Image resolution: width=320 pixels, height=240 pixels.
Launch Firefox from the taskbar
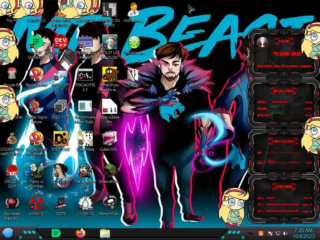[81, 233]
